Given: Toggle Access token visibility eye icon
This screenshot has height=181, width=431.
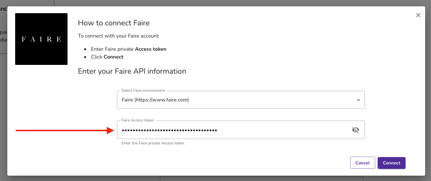Looking at the screenshot, I should click(x=356, y=130).
